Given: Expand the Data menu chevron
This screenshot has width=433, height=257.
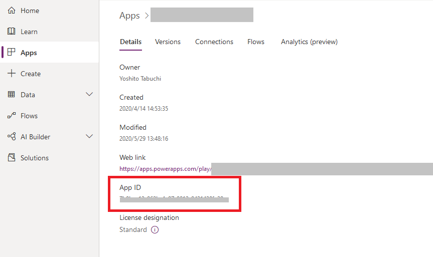Looking at the screenshot, I should coord(89,94).
